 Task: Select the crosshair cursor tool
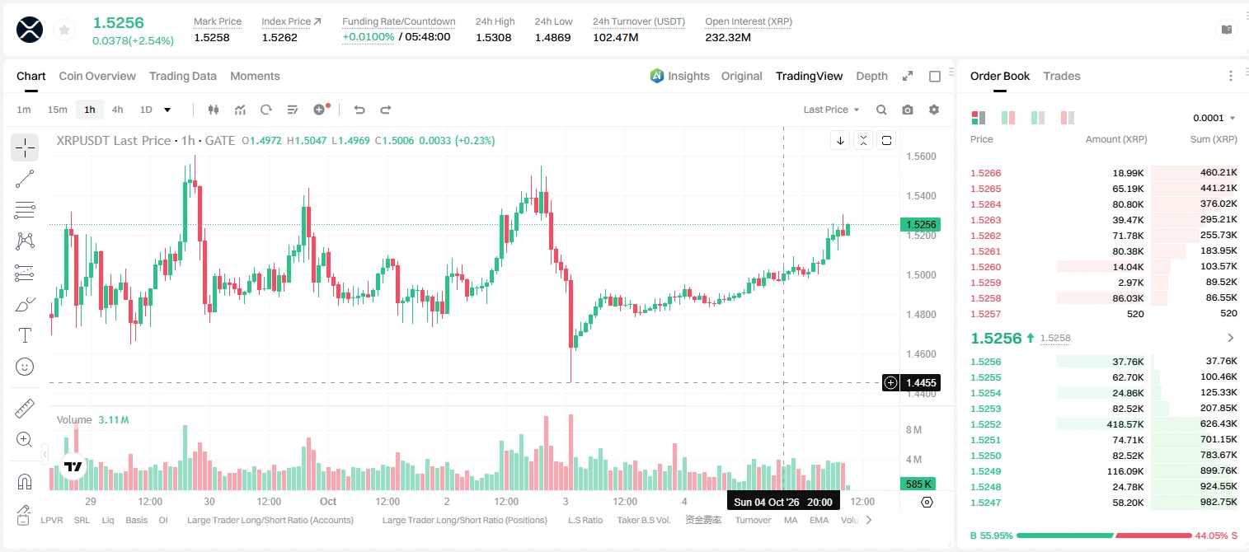pyautogui.click(x=25, y=147)
